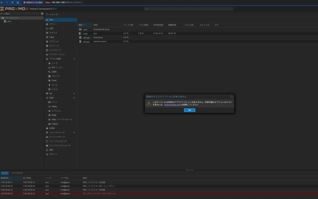
Task: Click the gear icon beside サーバ表示
Action: click(x=42, y=14)
